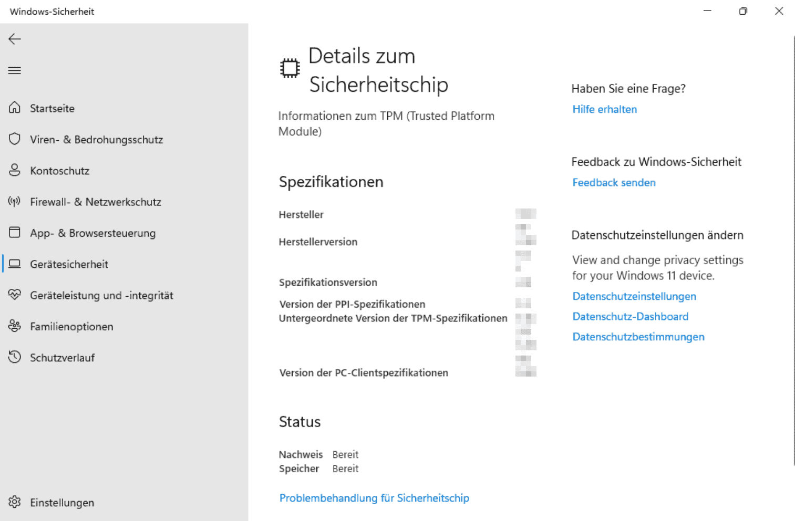Screen dimensions: 795x521
Task: Open the Datenschutzeinstellungen link
Action: (634, 296)
